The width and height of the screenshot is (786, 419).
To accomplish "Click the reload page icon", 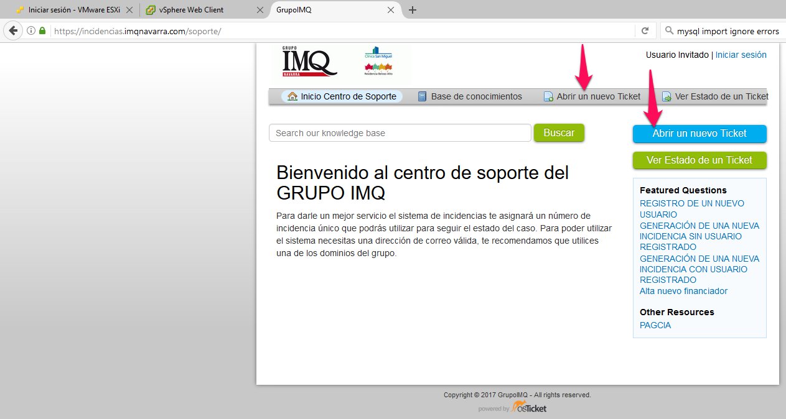I will (645, 30).
